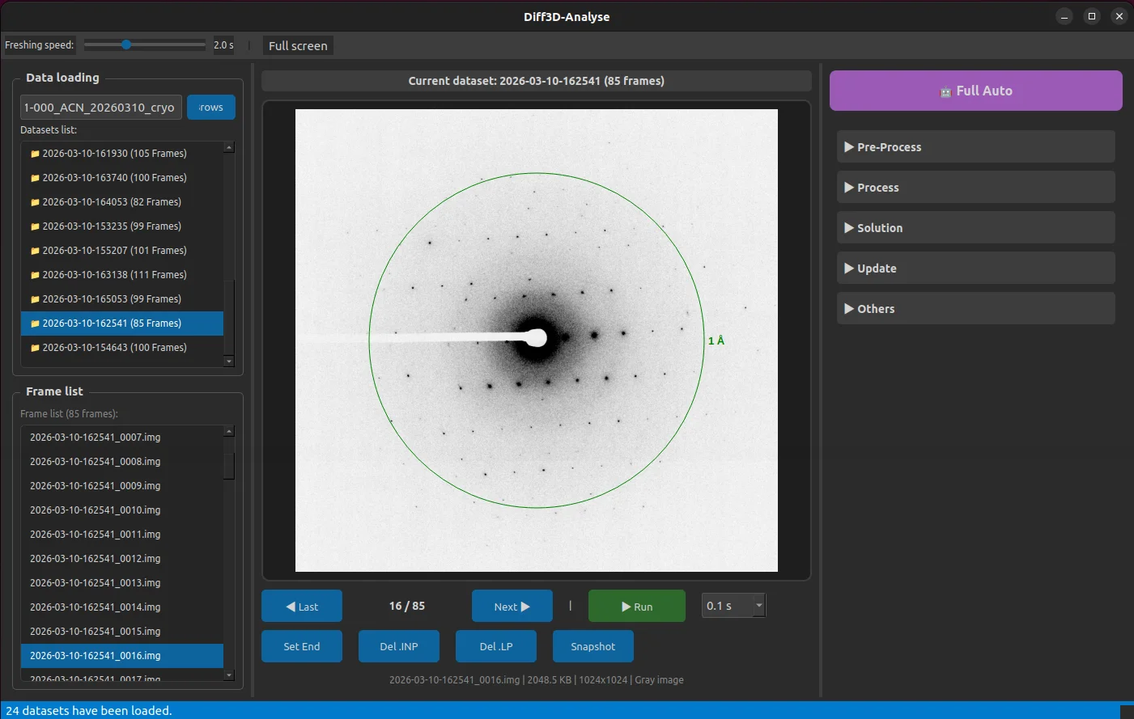Select frame 2026-03-10-162541_0013.img
Viewport: 1134px width, 719px height.
click(x=121, y=582)
